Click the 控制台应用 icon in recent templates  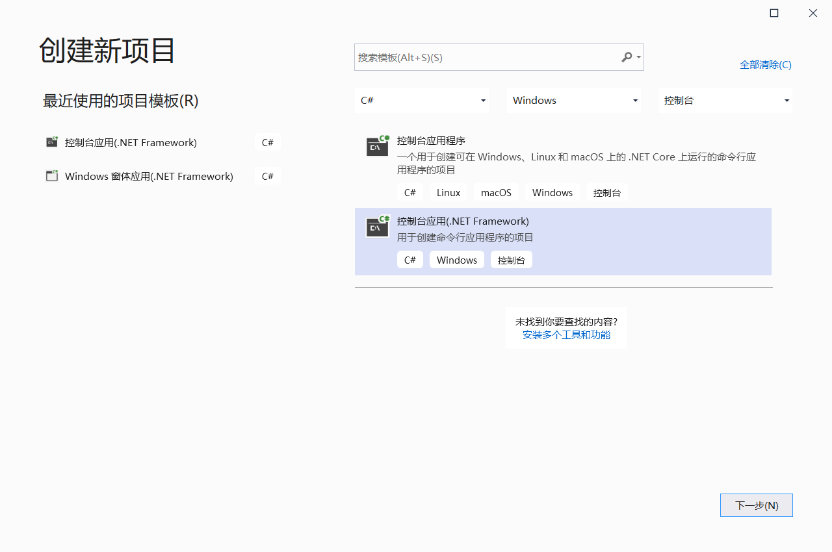tap(51, 142)
